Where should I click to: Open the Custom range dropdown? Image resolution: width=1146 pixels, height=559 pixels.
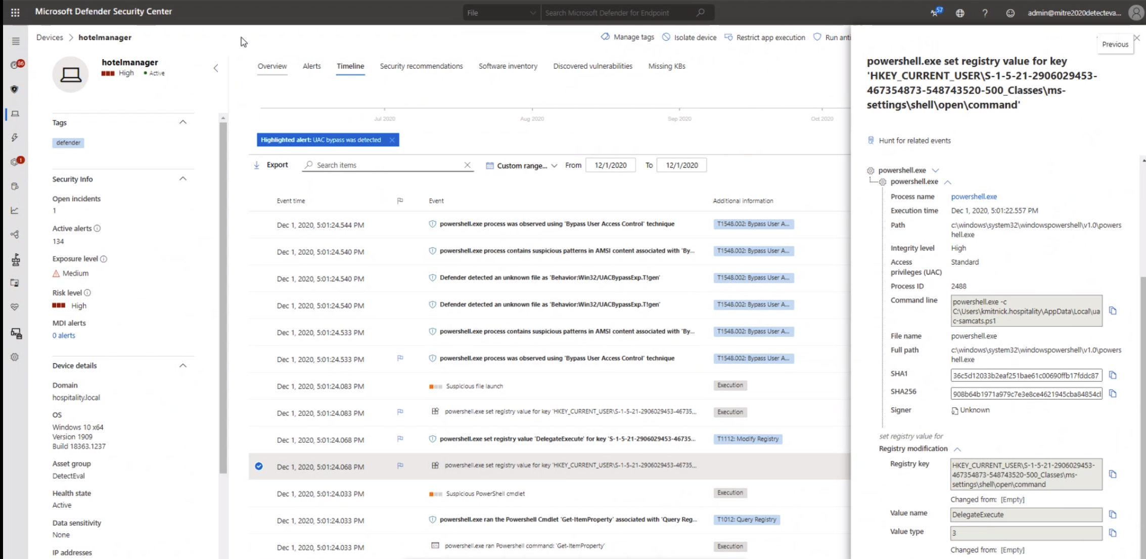[522, 165]
